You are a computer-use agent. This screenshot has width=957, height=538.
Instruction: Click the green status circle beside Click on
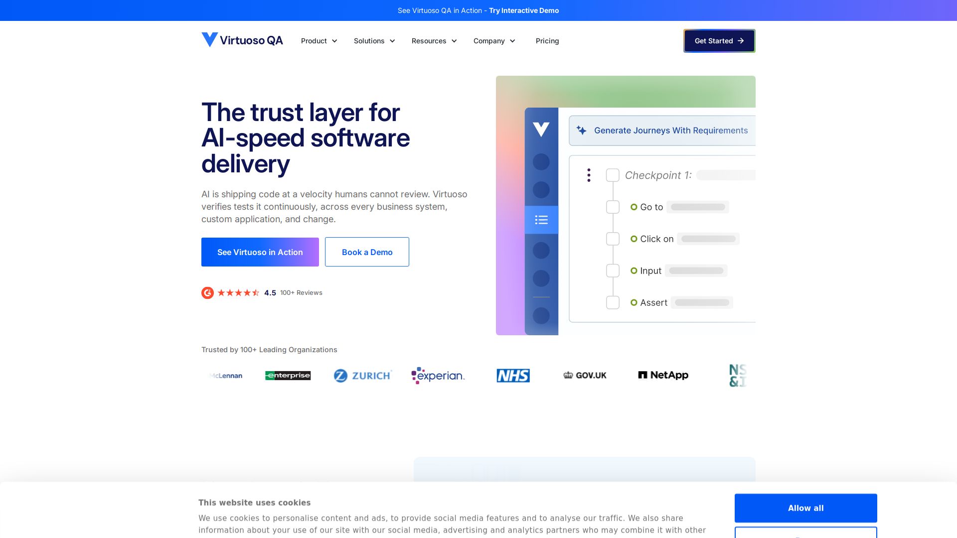(x=634, y=239)
